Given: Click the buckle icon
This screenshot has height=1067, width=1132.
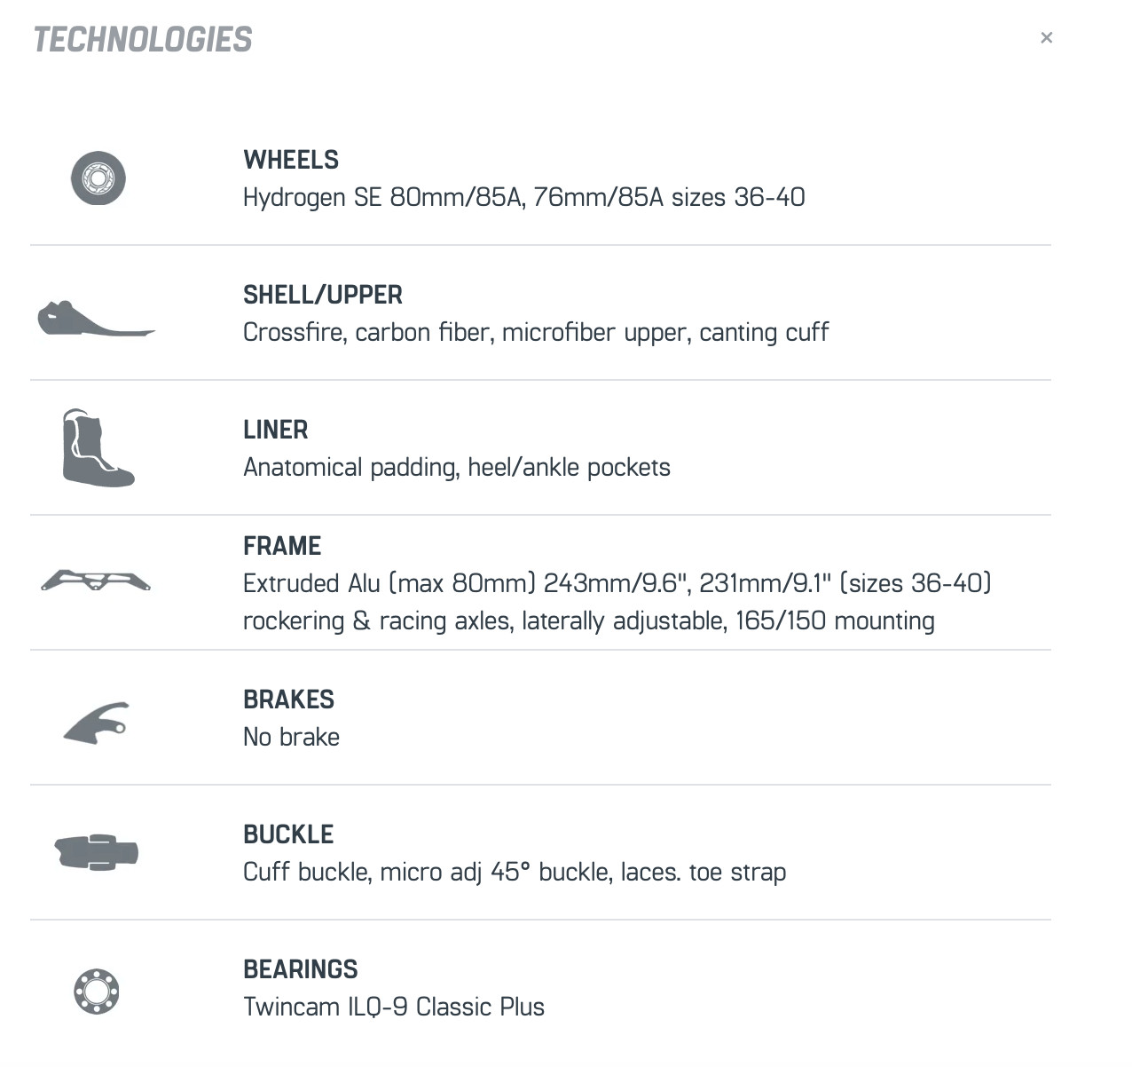Looking at the screenshot, I should (97, 852).
